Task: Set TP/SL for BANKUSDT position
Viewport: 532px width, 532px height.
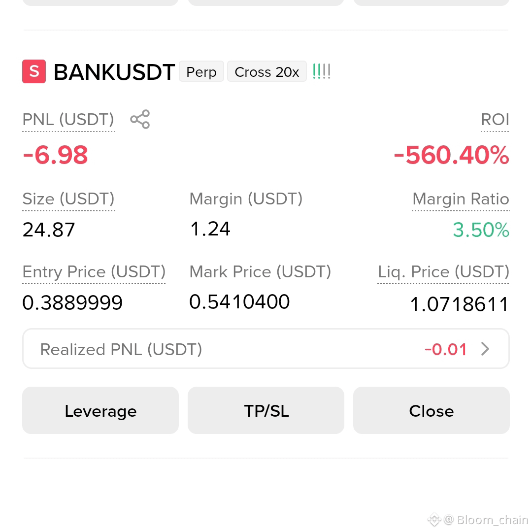Action: pos(266,410)
